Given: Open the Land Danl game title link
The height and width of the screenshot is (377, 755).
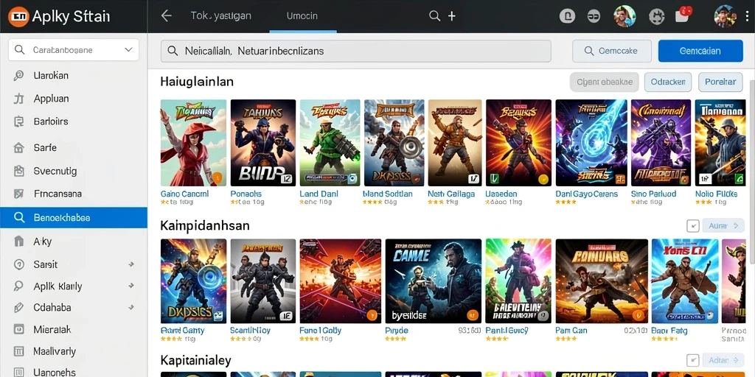Looking at the screenshot, I should pos(319,194).
